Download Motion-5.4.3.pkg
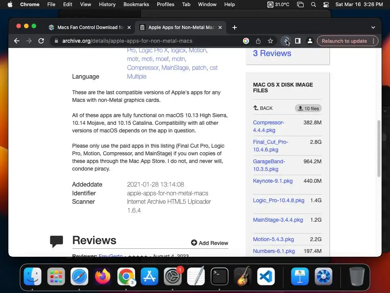 (273, 239)
